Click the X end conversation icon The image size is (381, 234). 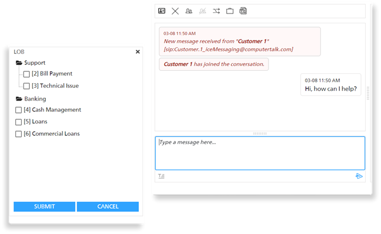175,11
